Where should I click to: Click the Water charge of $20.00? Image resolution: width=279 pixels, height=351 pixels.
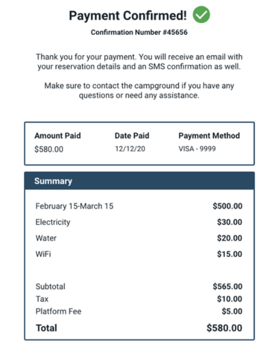click(x=230, y=238)
